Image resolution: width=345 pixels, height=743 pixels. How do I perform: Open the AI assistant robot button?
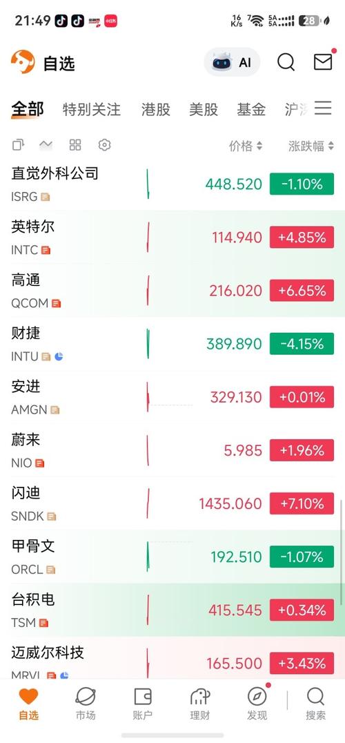232,62
